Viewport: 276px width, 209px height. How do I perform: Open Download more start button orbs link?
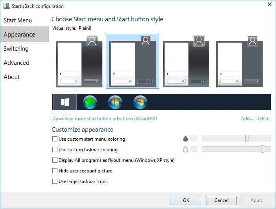pyautogui.click(x=105, y=119)
